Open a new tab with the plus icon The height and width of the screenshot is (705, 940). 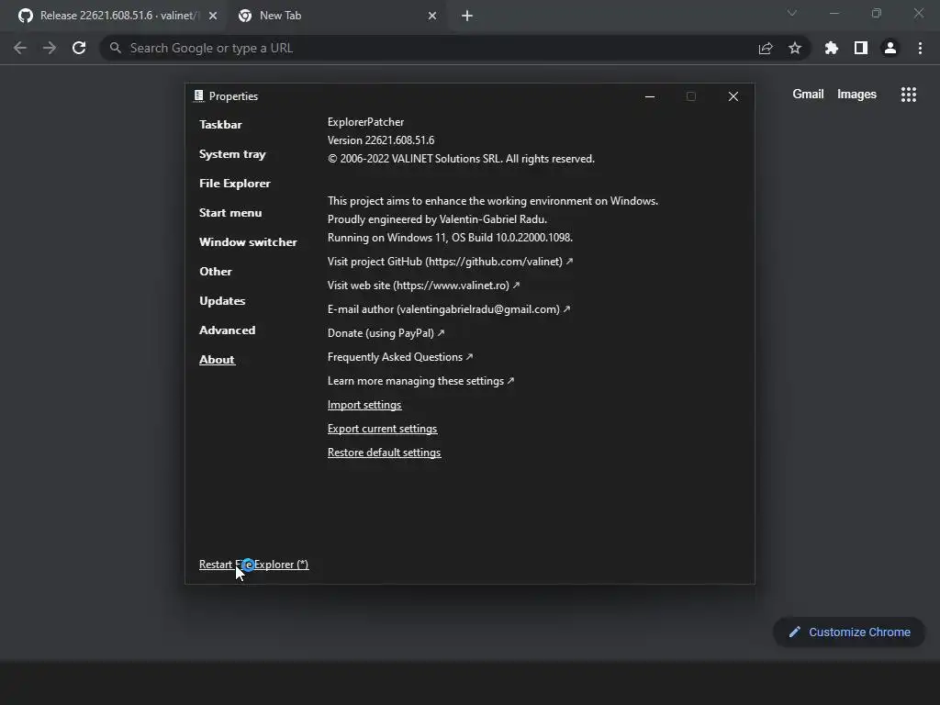tap(467, 16)
